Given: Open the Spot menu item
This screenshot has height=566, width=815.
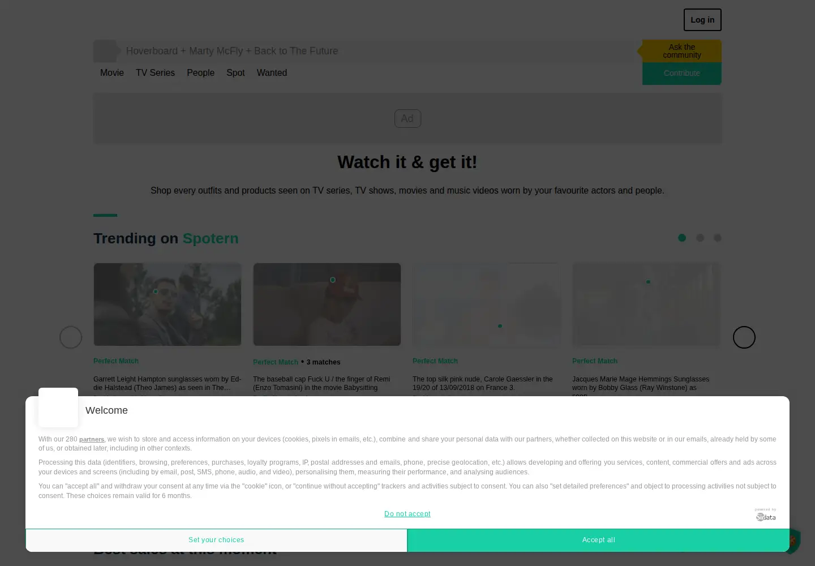Looking at the screenshot, I should pos(235,72).
